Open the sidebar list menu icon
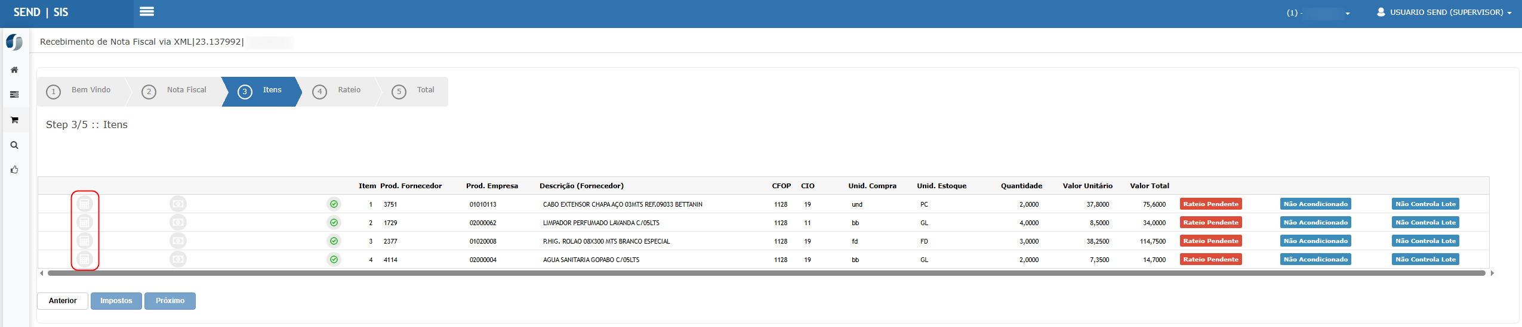 click(14, 95)
